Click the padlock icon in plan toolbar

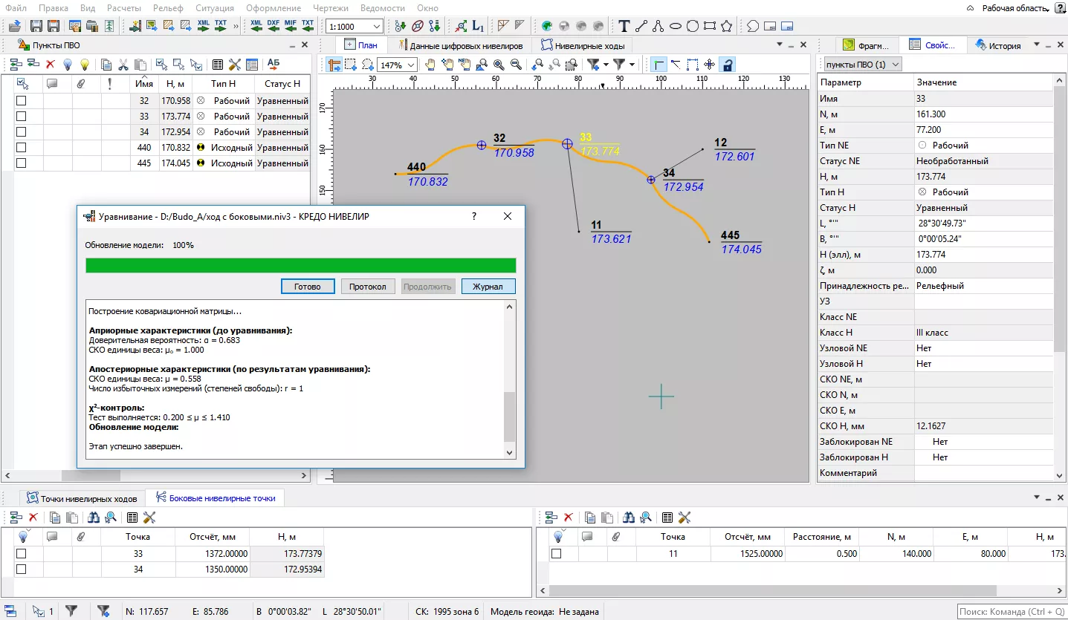pyautogui.click(x=728, y=65)
